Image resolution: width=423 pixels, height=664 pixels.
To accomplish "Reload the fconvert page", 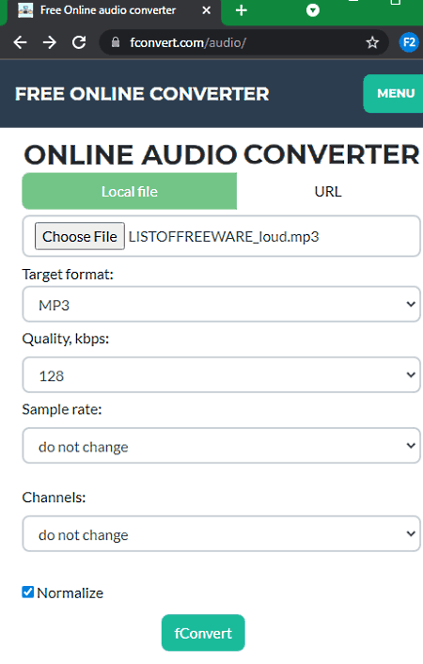I will pyautogui.click(x=79, y=42).
